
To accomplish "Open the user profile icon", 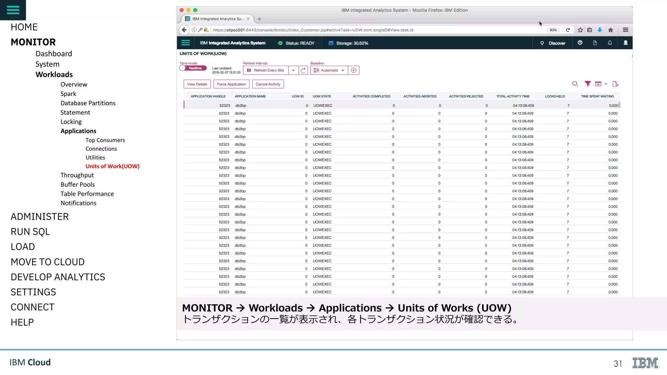I will 626,43.
